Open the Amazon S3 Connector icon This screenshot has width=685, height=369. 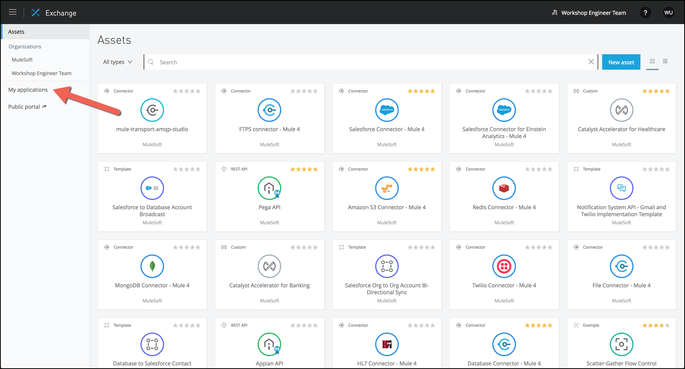pos(387,188)
